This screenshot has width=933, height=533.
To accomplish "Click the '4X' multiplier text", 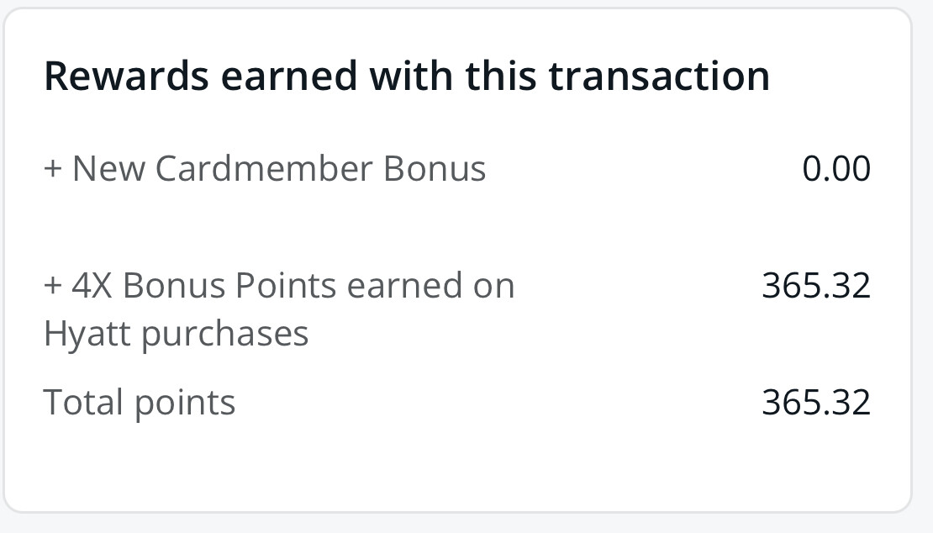I will (x=92, y=285).
